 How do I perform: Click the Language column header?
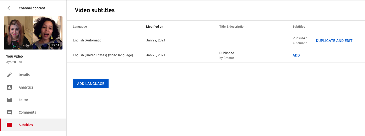coord(80,27)
